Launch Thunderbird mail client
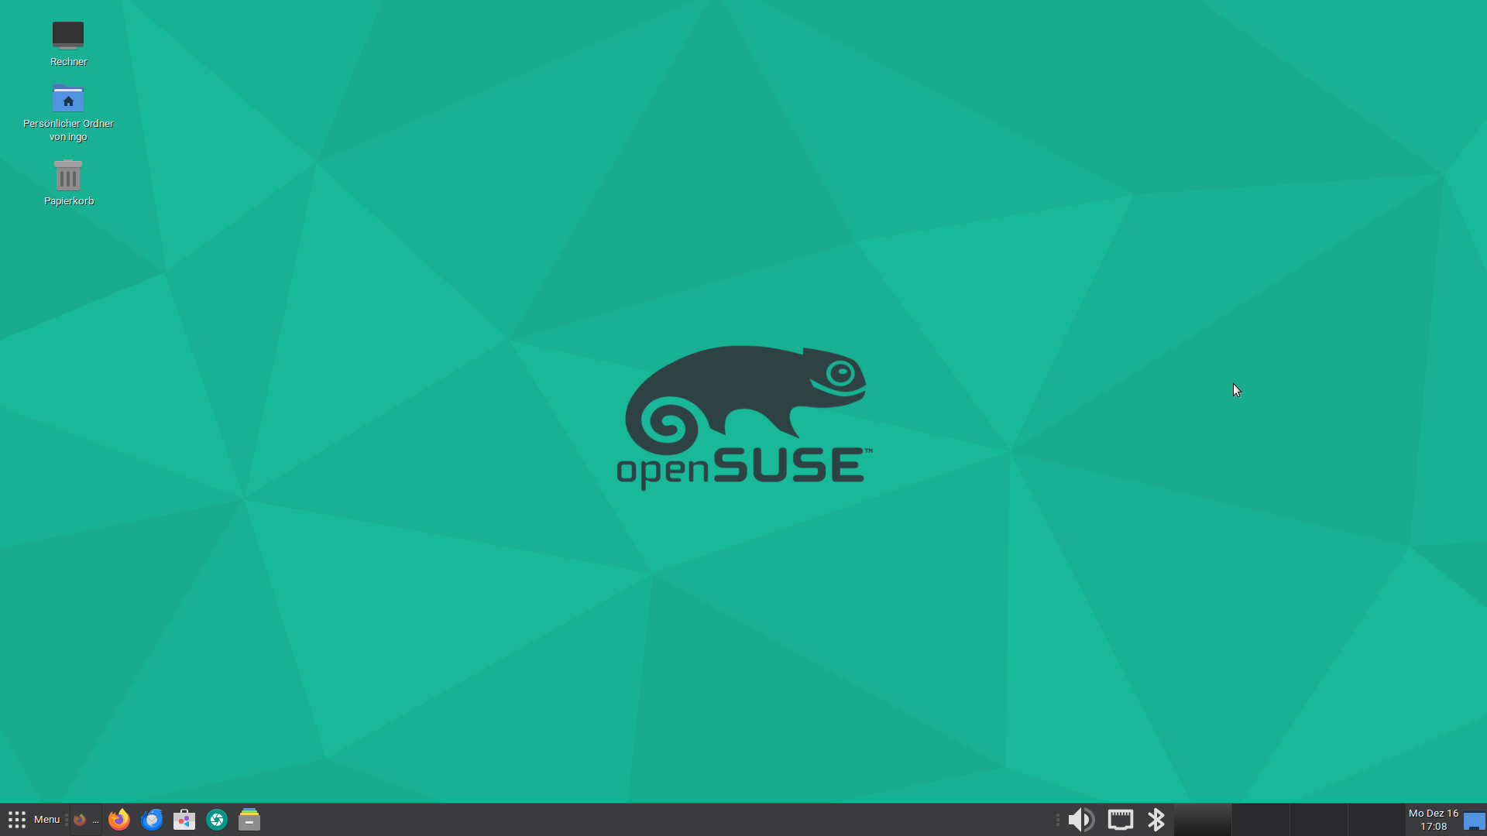Viewport: 1487px width, 836px height. click(x=152, y=820)
